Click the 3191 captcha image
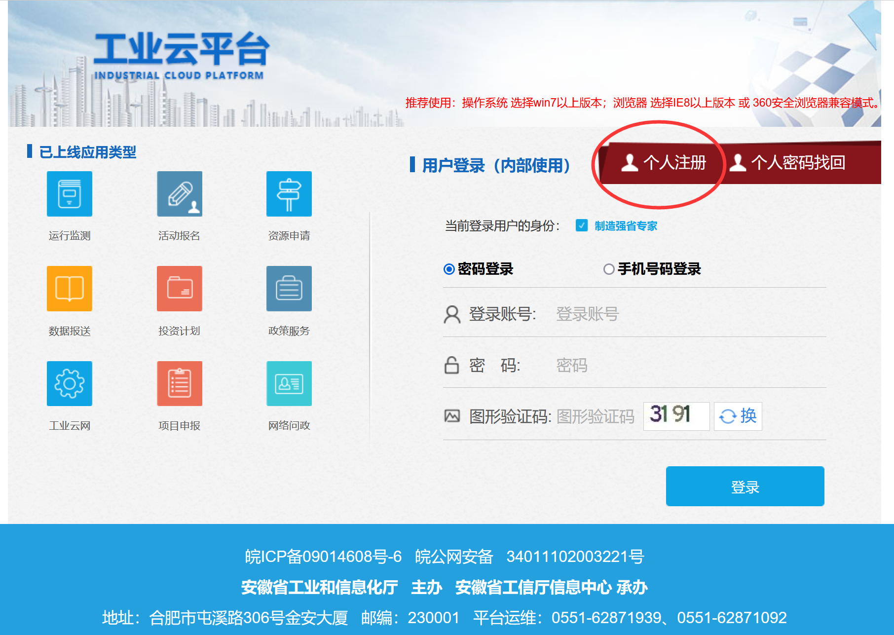894x635 pixels. tap(676, 416)
